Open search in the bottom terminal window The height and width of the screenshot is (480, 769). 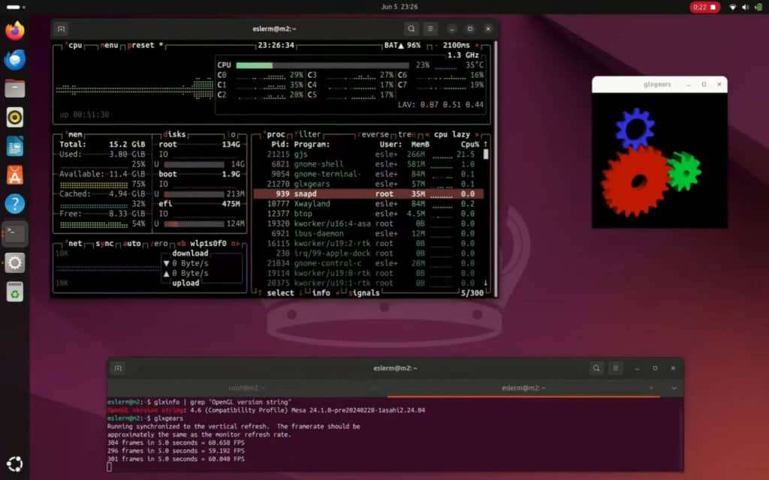(x=596, y=368)
